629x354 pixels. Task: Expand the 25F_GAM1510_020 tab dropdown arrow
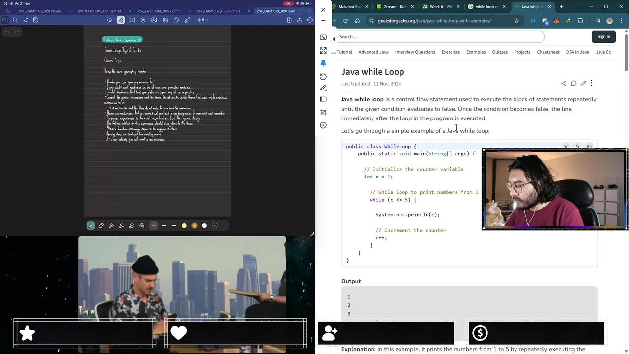pos(301,11)
